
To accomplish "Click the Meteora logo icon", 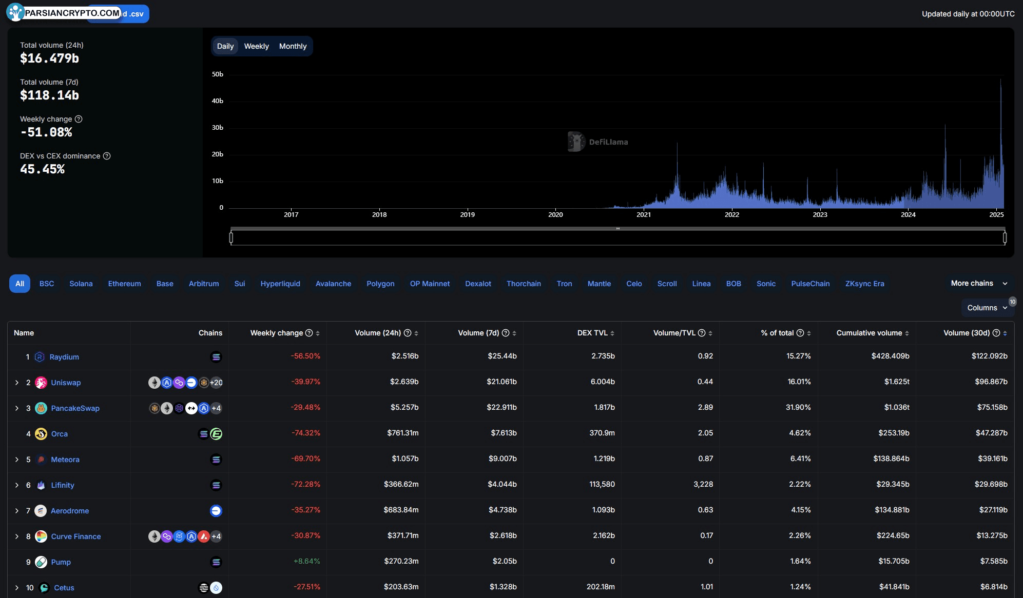I will coord(41,460).
